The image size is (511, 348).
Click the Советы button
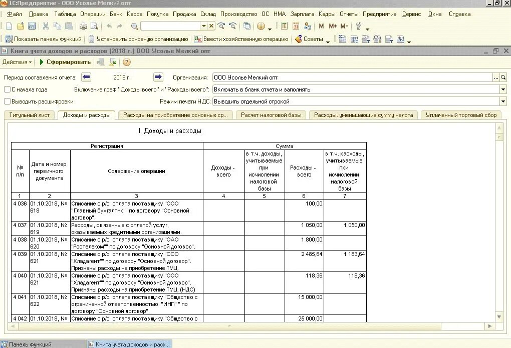[309, 39]
